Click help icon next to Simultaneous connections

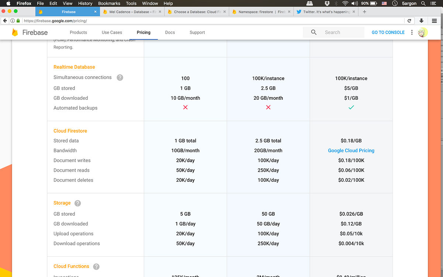point(120,78)
